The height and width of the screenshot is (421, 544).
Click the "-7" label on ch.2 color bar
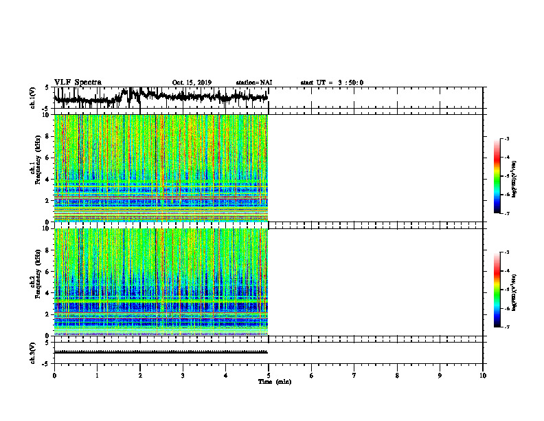click(506, 327)
